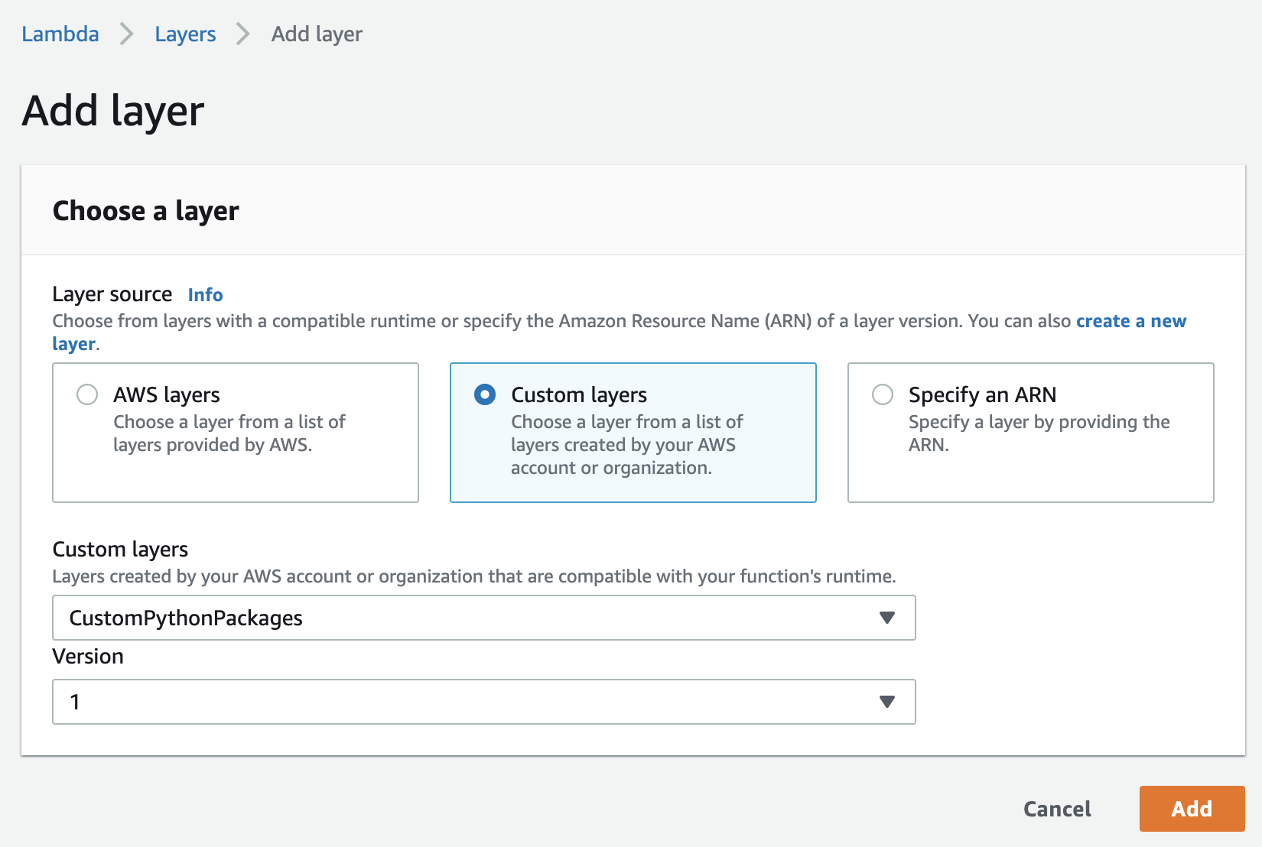1262x847 pixels.
Task: Click the chevron after the Layers breadcrumb
Action: point(243,34)
